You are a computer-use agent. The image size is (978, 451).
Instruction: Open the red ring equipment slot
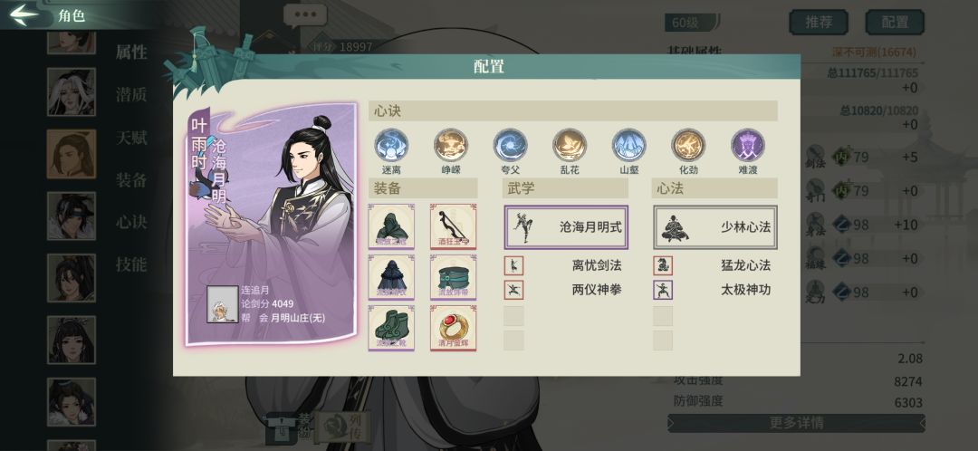pos(454,328)
